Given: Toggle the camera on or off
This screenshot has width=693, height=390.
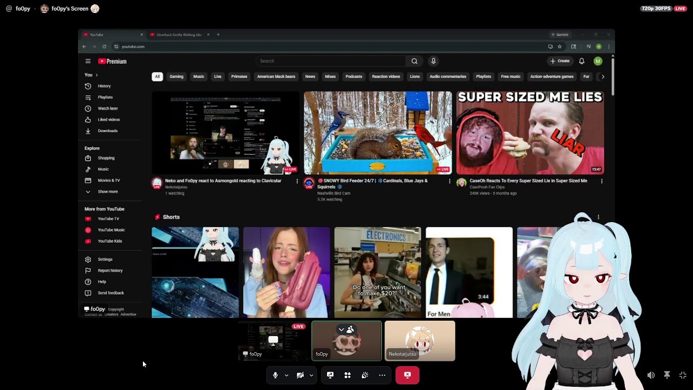Looking at the screenshot, I should [x=300, y=375].
